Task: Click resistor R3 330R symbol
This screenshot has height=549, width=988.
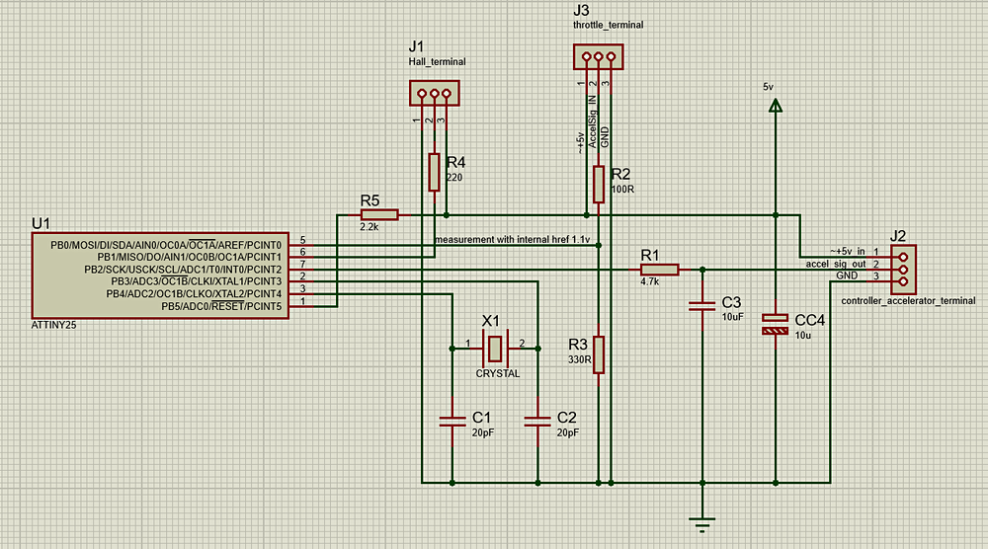Action: pos(599,353)
